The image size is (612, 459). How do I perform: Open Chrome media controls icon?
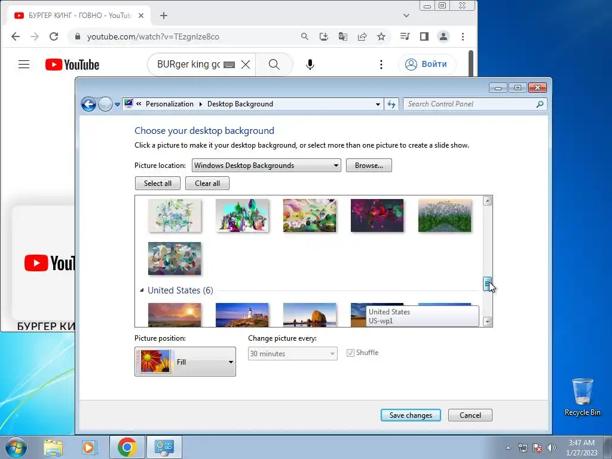coord(405,36)
